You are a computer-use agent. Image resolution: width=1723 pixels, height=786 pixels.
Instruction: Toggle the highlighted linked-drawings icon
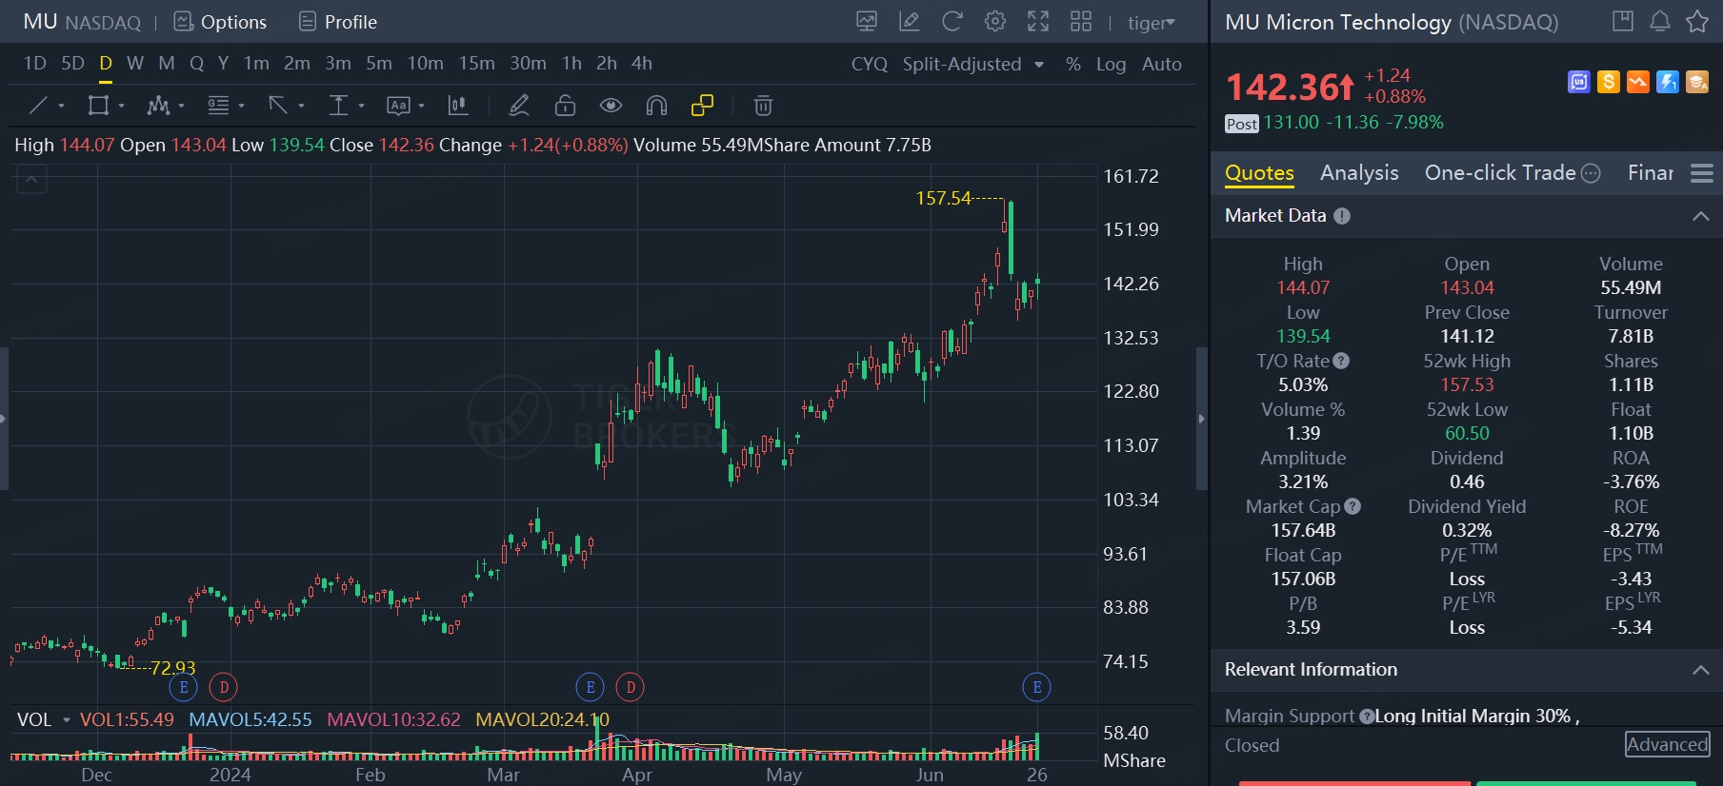point(702,106)
